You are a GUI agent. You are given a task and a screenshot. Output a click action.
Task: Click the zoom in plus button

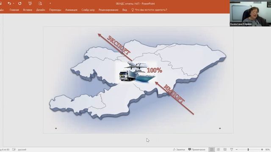click(x=262, y=149)
